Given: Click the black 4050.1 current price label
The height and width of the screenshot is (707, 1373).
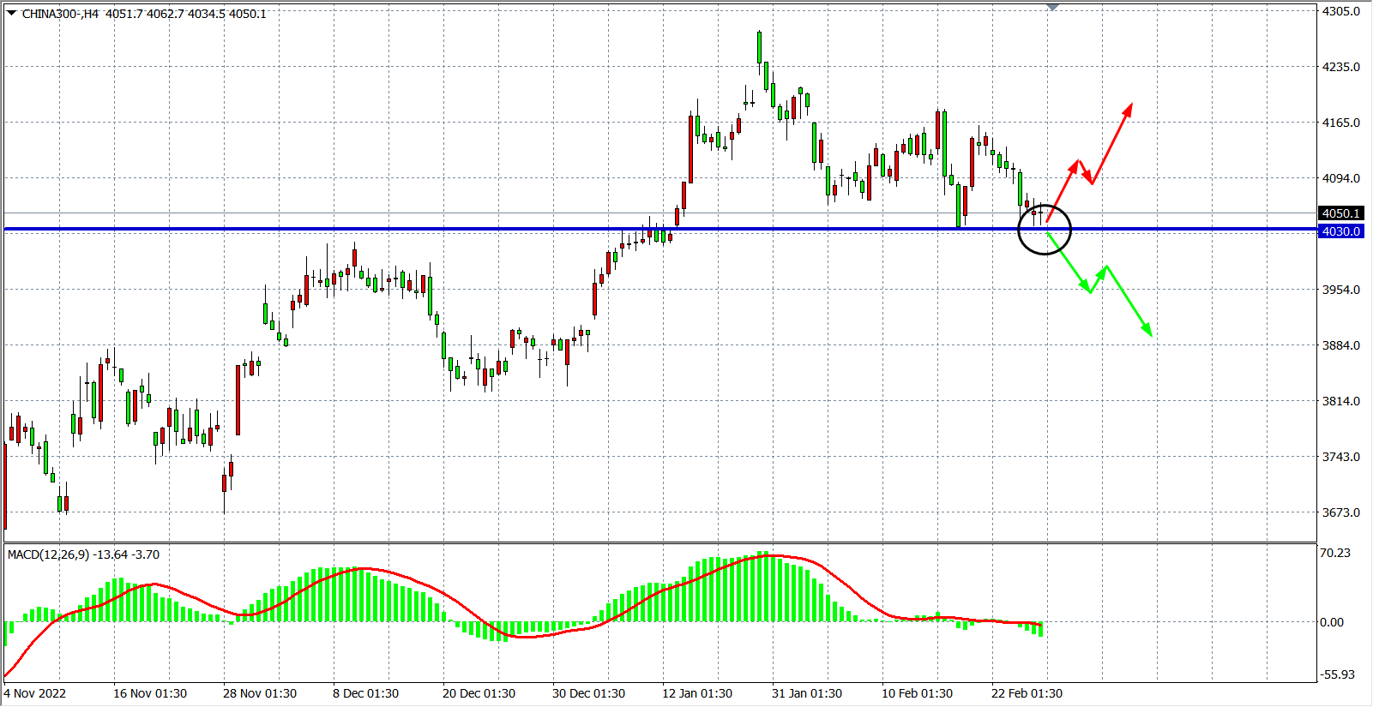Looking at the screenshot, I should tap(1340, 213).
